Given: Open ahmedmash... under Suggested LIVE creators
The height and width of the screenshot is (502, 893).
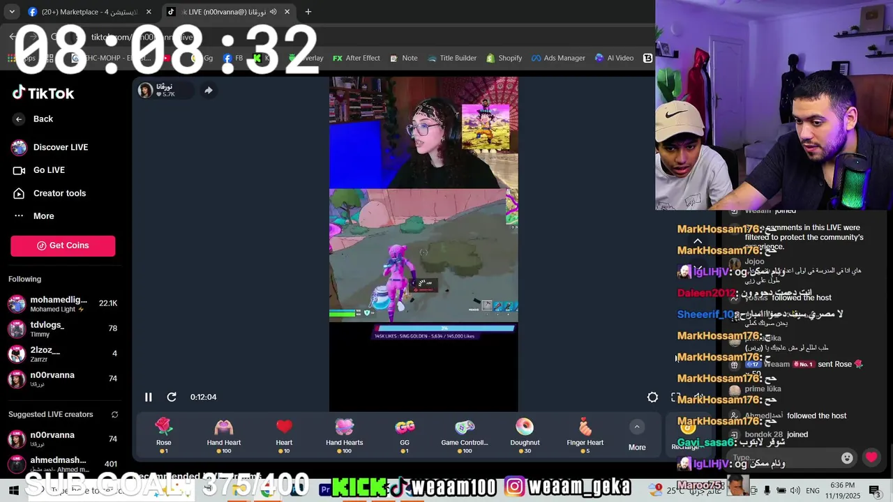Looking at the screenshot, I should tap(63, 464).
